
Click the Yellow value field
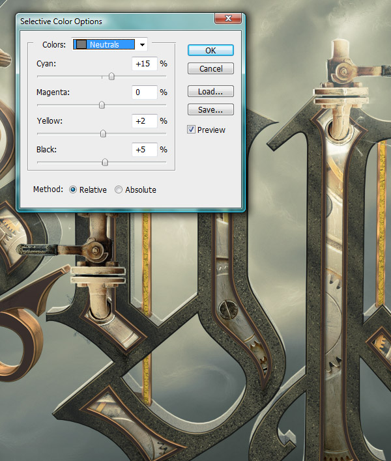point(145,121)
